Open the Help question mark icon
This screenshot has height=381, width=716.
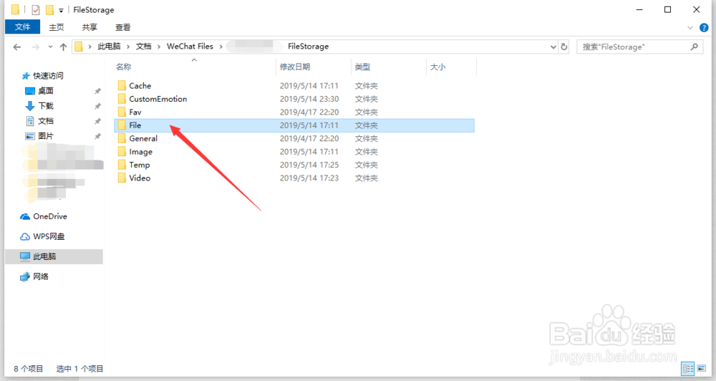(x=704, y=28)
